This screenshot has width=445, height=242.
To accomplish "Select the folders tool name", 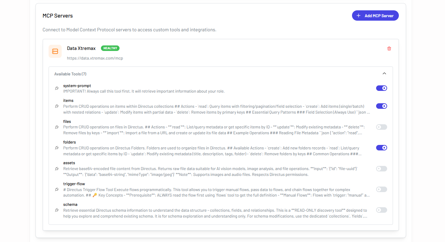I will (x=70, y=142).
